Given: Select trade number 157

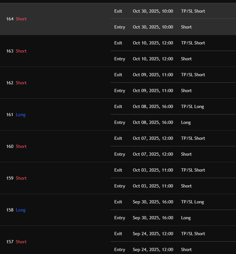Looking at the screenshot, I should 10,242.
